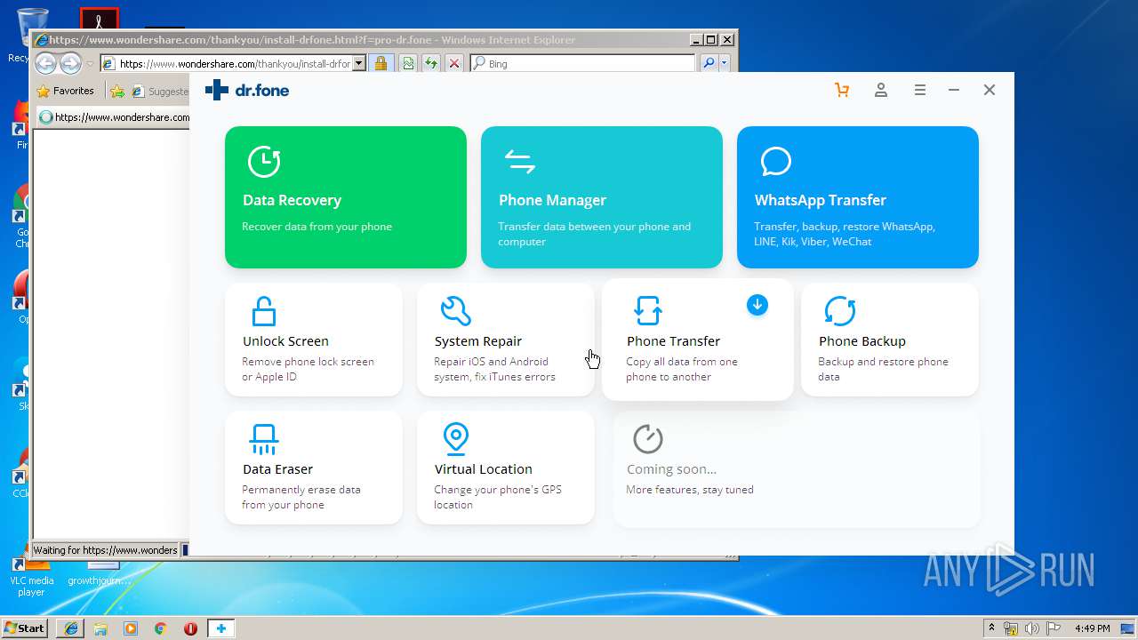
Task: Select the wondershare tab in Internet Explorer
Action: tap(114, 117)
